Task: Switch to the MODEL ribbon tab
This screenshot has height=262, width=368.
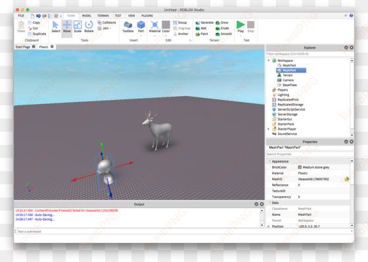Action: click(x=87, y=16)
